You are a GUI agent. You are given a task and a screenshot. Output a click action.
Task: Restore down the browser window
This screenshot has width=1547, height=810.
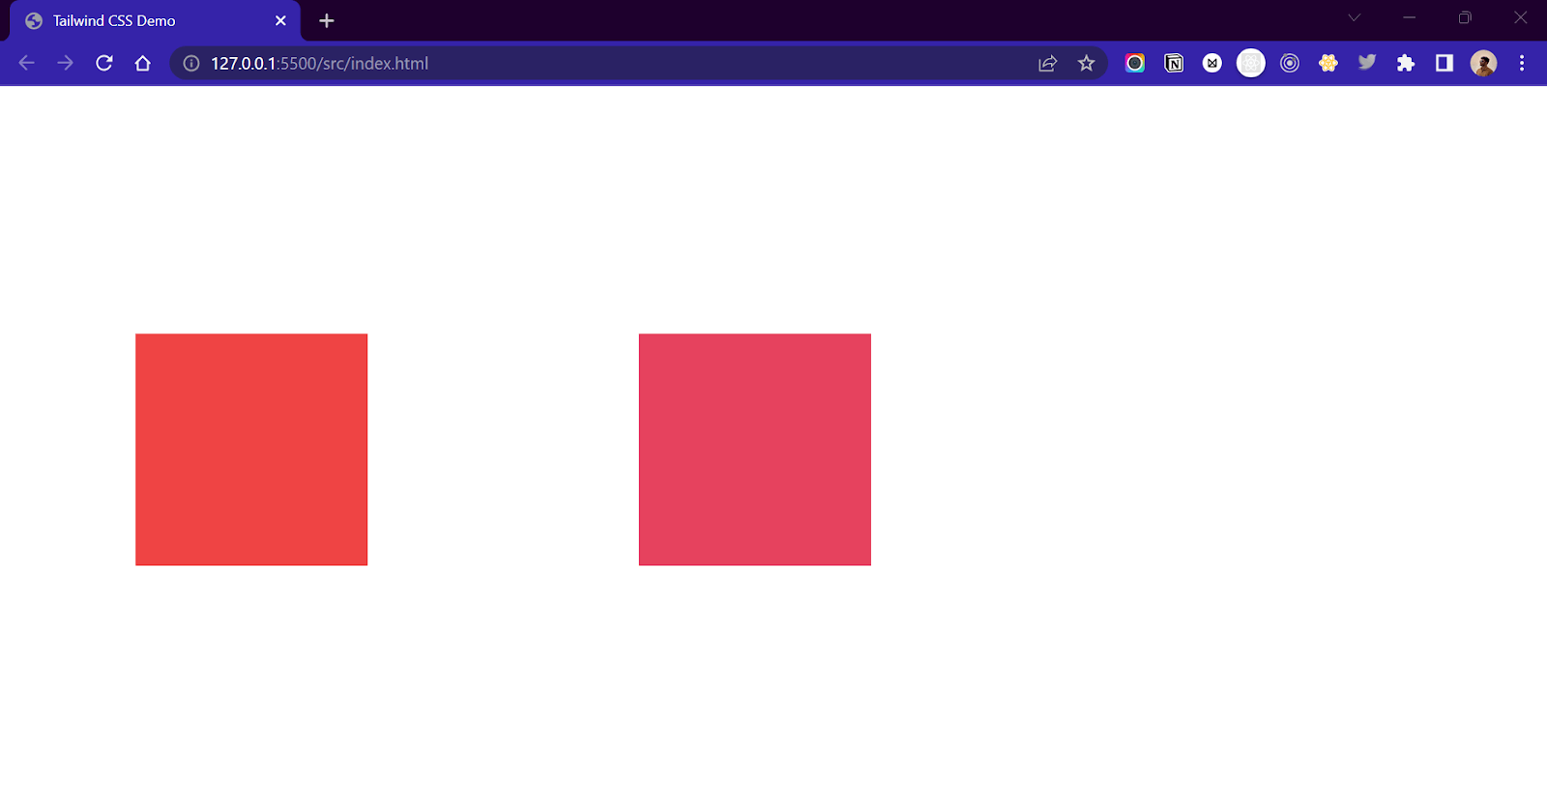1465,17
